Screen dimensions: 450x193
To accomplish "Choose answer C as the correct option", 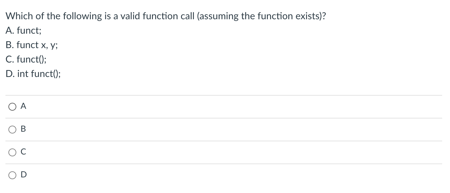I will coord(12,152).
